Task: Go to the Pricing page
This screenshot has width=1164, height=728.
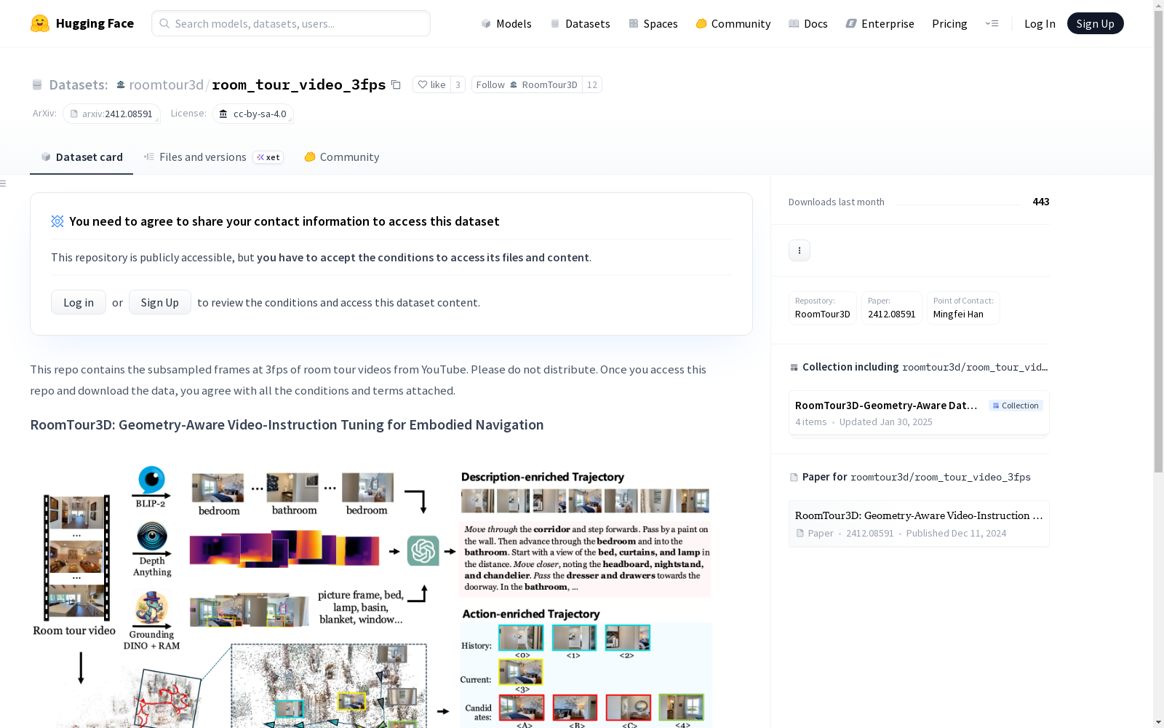Action: click(949, 23)
